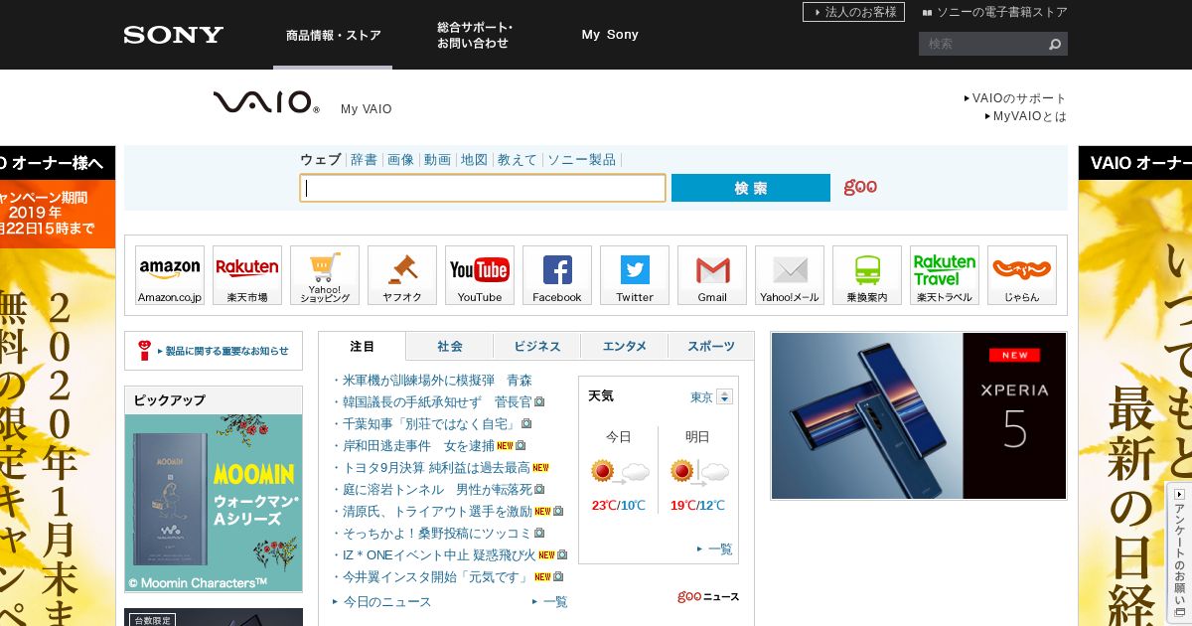Click the goo logo beside the search button
Screen dimensions: 1192x626
[x=860, y=187]
